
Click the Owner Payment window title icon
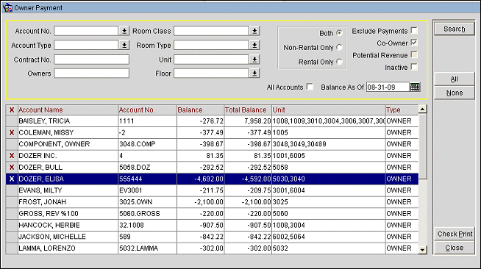[7, 7]
